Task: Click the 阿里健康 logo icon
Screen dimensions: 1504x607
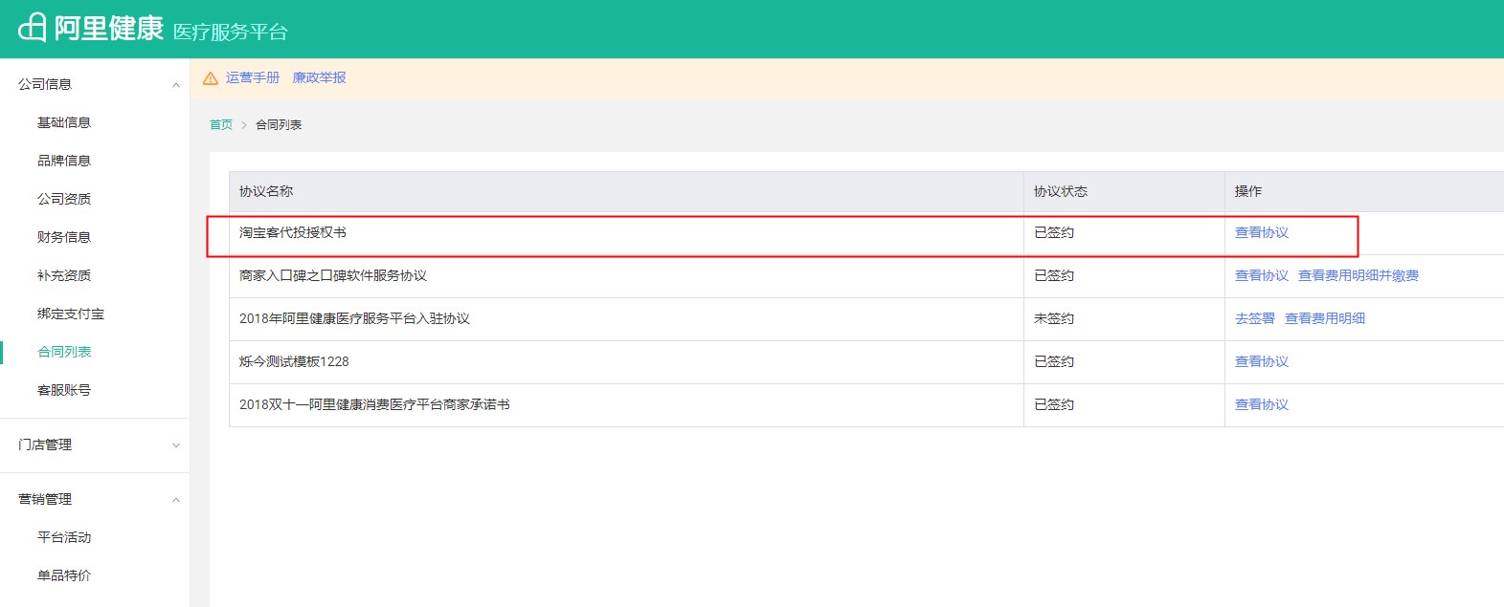Action: [x=33, y=28]
